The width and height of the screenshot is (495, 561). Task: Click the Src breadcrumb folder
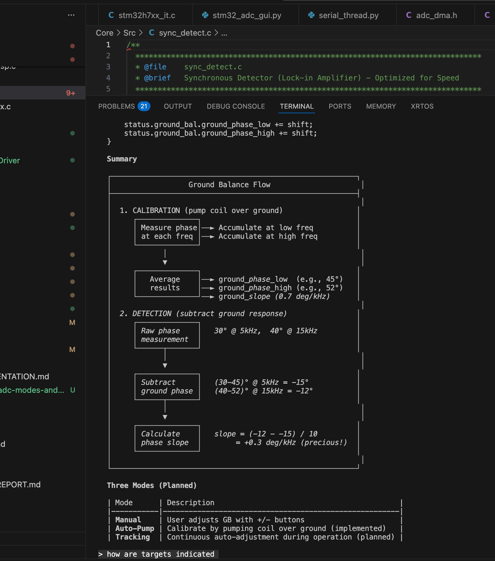129,33
